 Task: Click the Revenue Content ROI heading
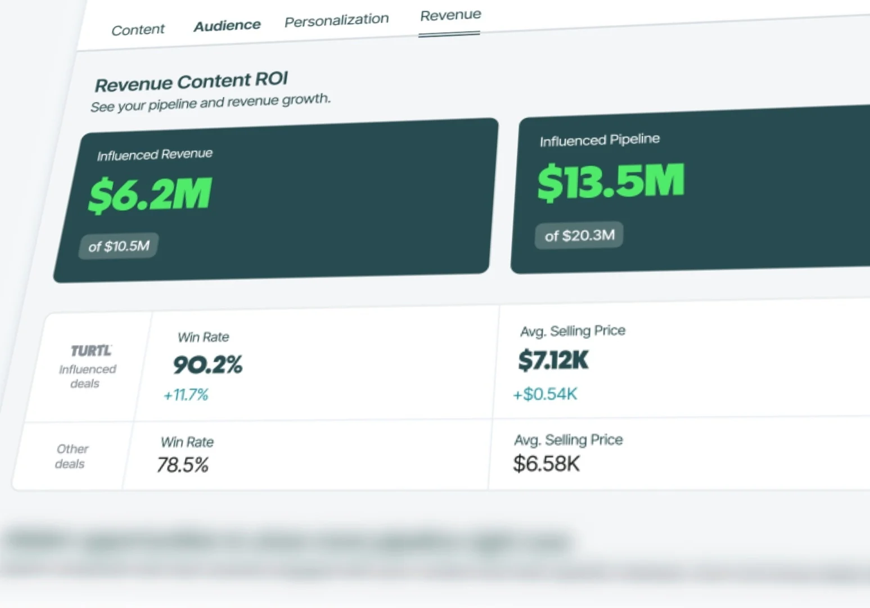(191, 82)
